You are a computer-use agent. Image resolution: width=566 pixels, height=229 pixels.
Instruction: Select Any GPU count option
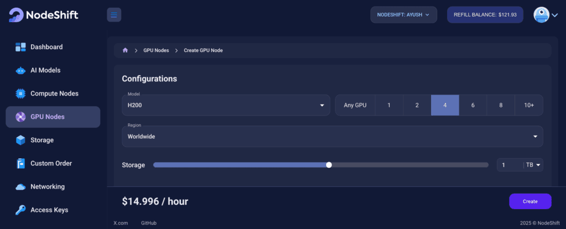point(355,105)
